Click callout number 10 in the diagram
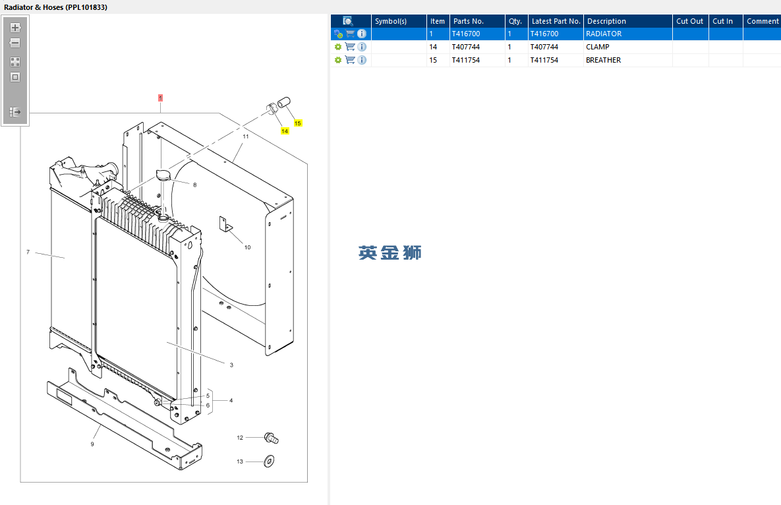The image size is (781, 505). pyautogui.click(x=248, y=247)
